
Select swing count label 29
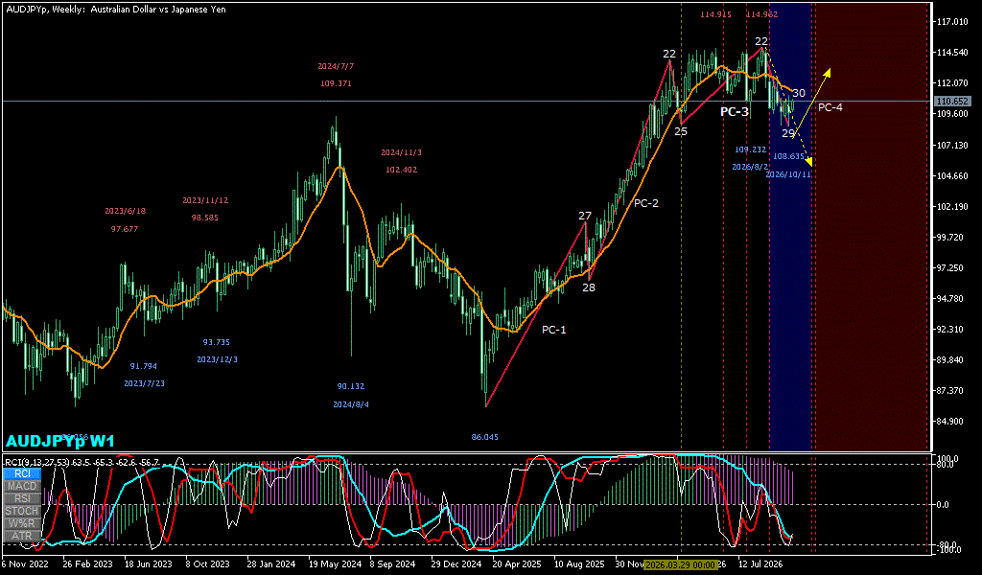tap(788, 133)
